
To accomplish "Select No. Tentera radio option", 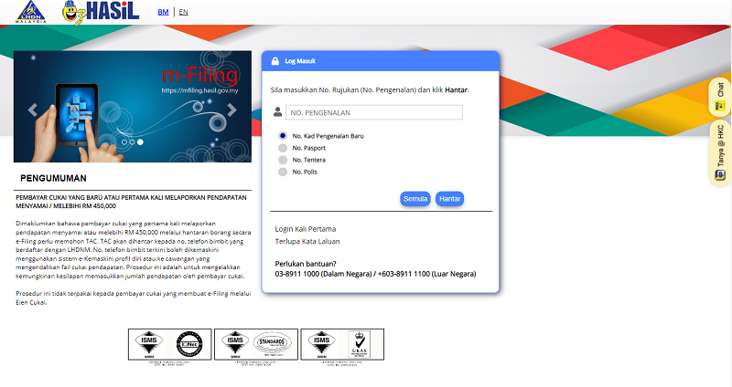I will pyautogui.click(x=283, y=160).
